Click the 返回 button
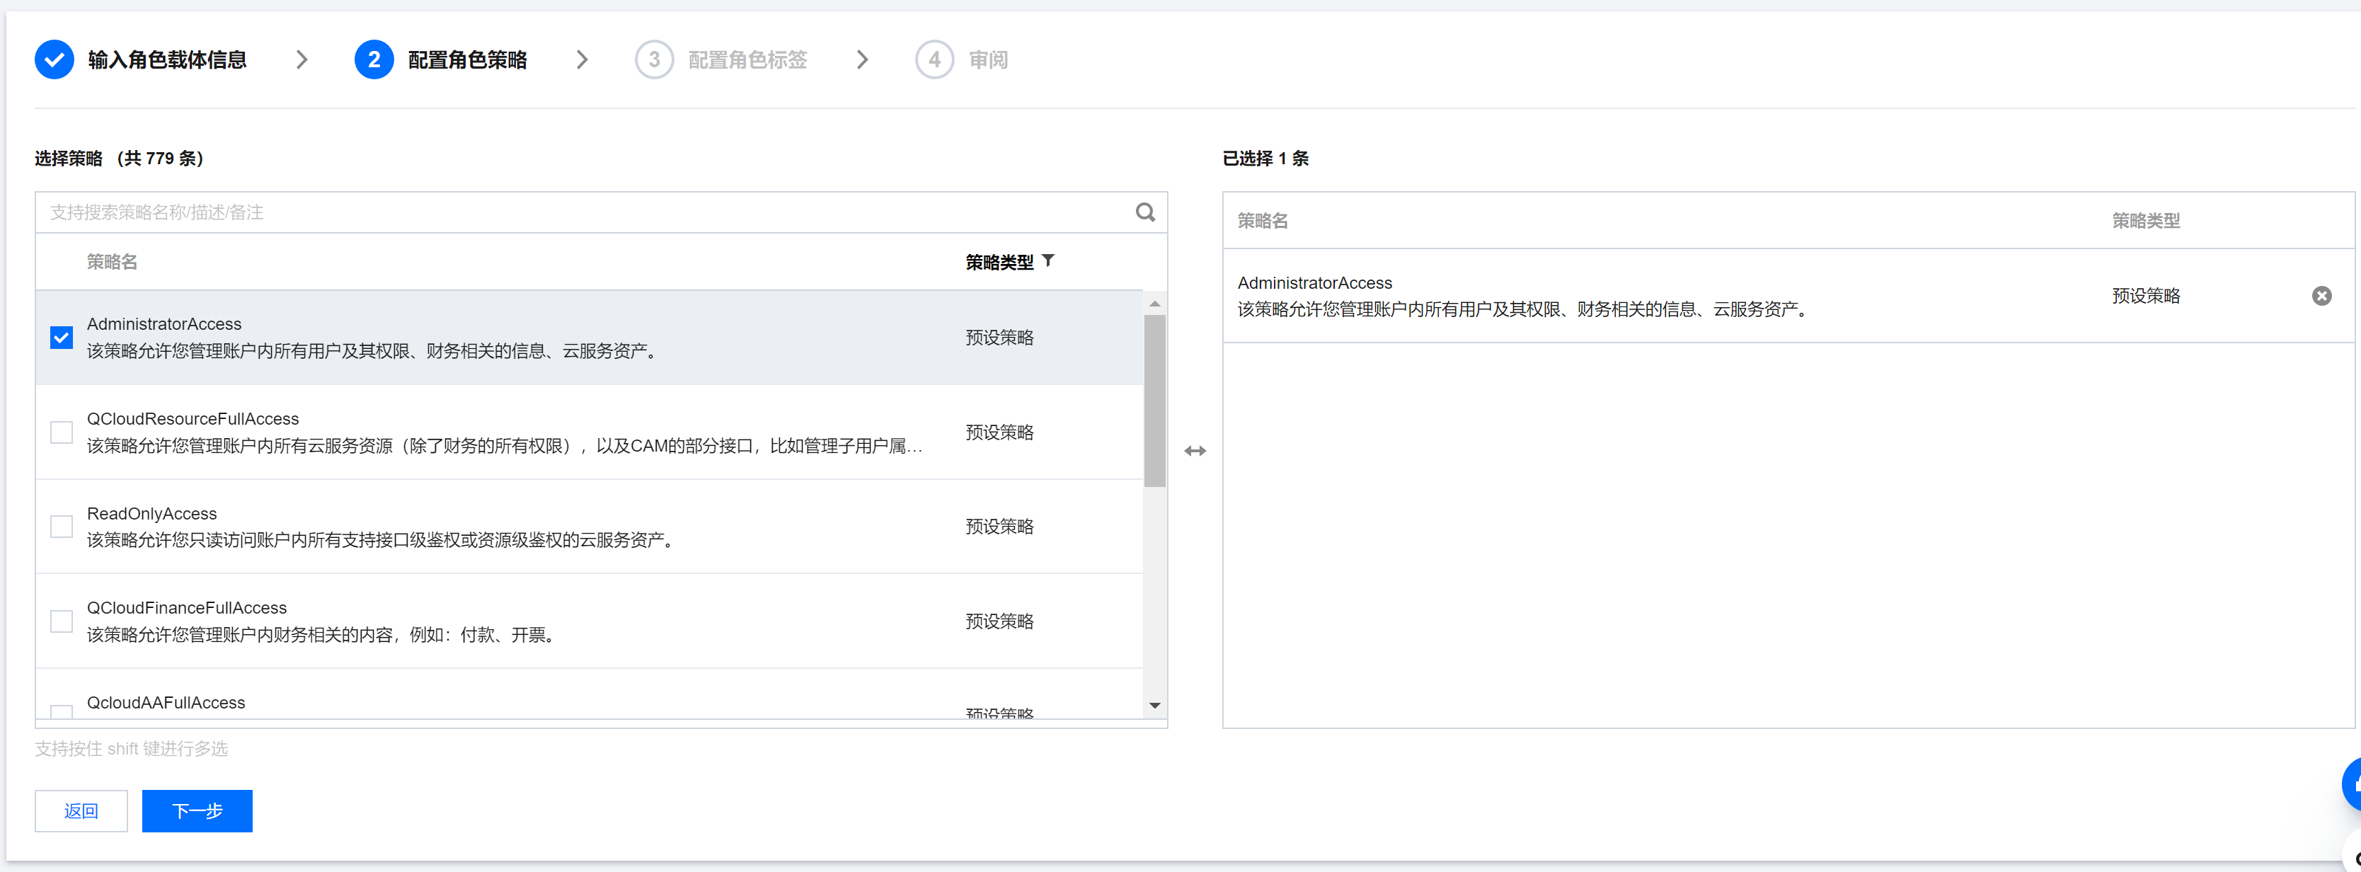2361x872 pixels. click(81, 810)
